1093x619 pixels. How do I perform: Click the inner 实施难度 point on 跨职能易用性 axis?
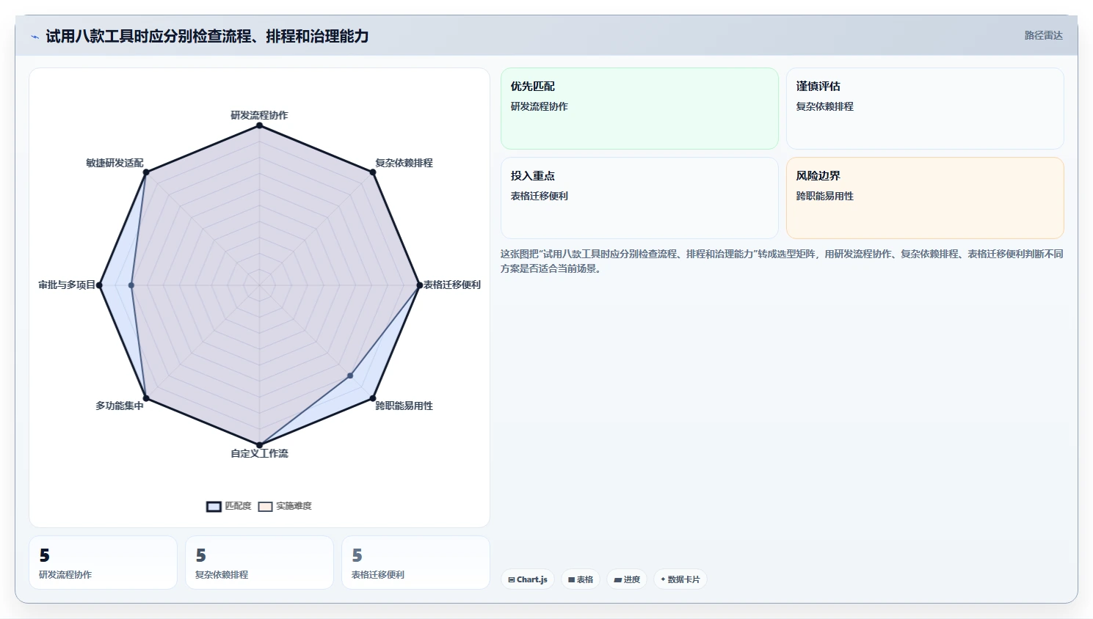click(350, 376)
